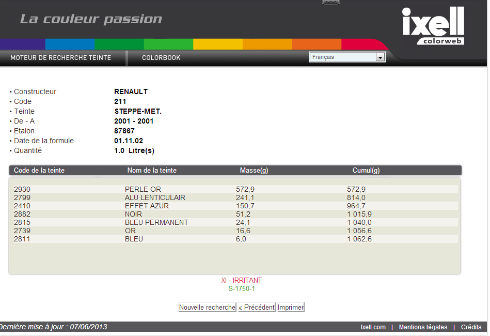Screen dimensions: 490x336
Task: Click the Masse(g) column header
Action: click(254, 171)
